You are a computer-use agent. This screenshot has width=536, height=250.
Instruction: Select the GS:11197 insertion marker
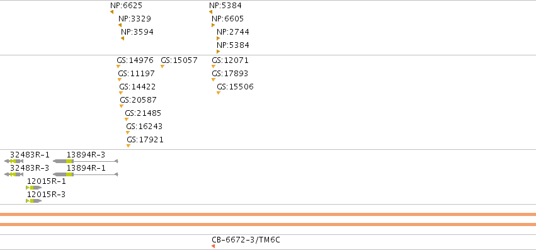(x=120, y=80)
